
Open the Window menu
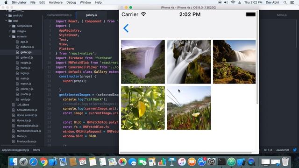tap(85, 2)
